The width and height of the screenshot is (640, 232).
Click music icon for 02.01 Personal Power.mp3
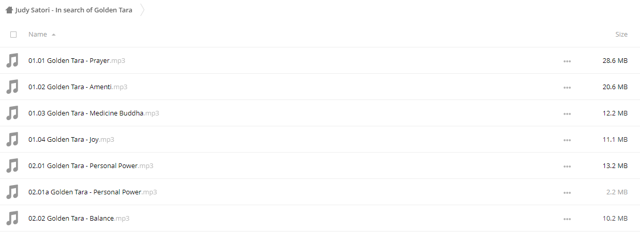tap(12, 165)
